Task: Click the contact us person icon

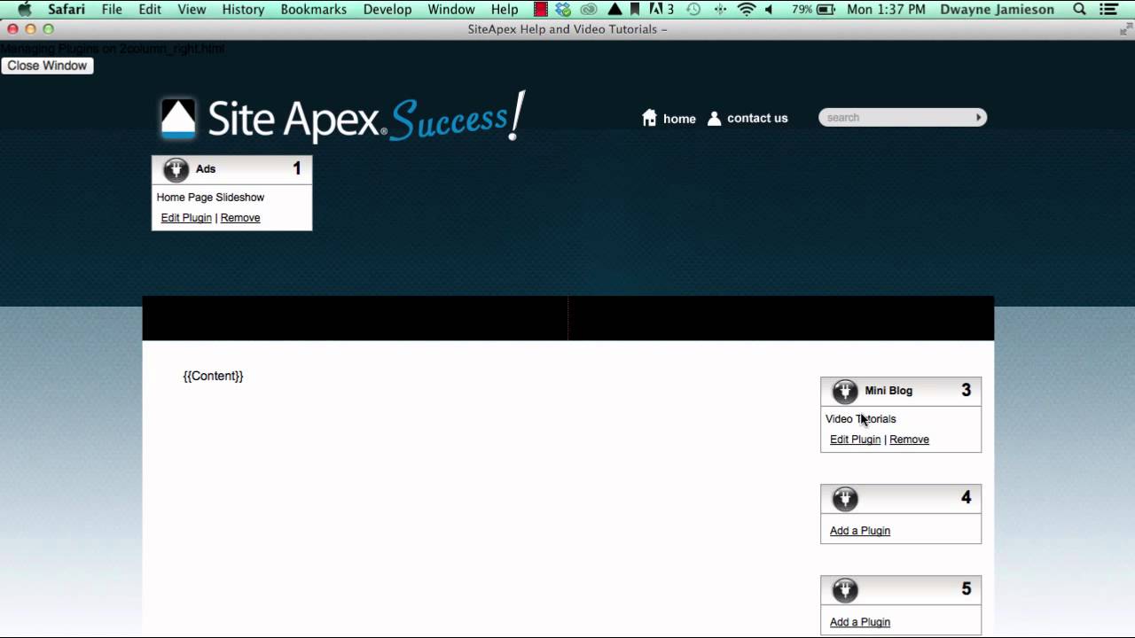Action: pos(715,118)
